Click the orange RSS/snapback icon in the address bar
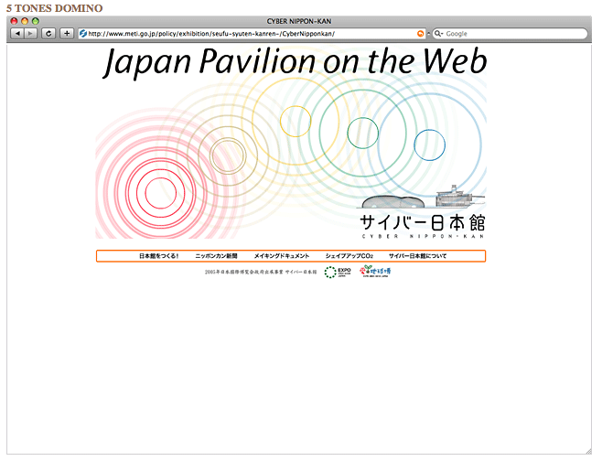This screenshot has height=461, width=602. point(421,34)
